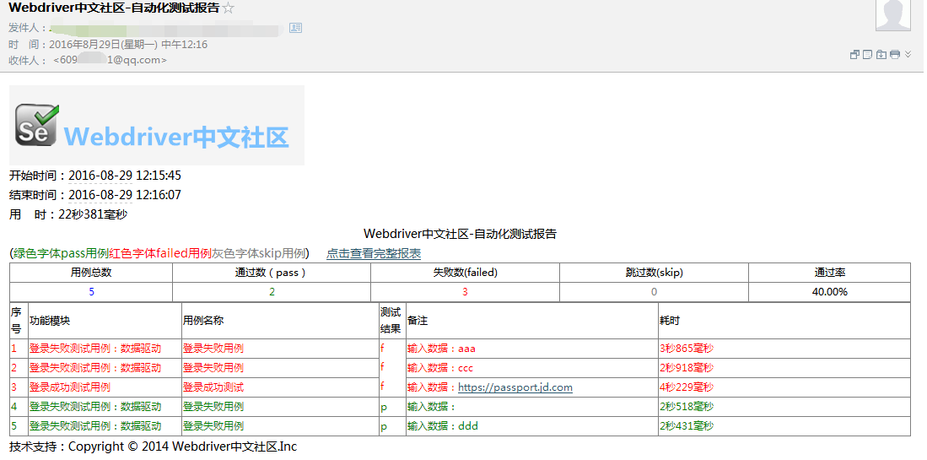Select the 用例总数 column header
This screenshot has width=927, height=460.
[91, 273]
